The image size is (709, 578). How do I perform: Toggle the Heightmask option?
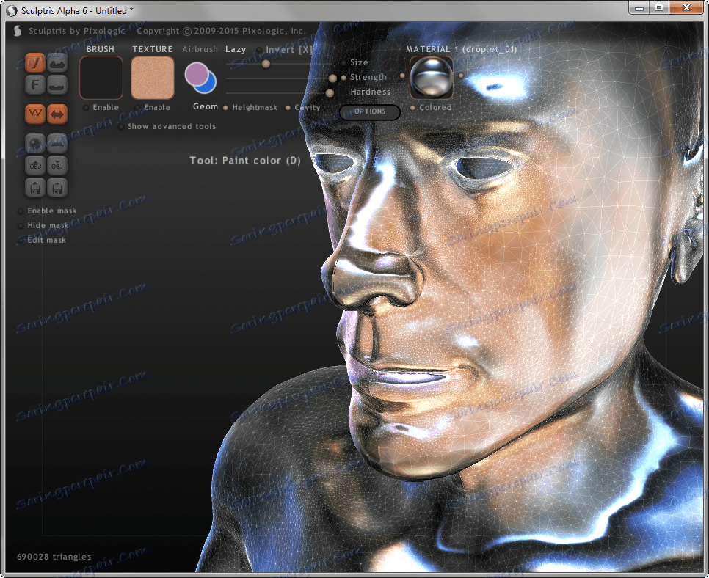coord(226,108)
